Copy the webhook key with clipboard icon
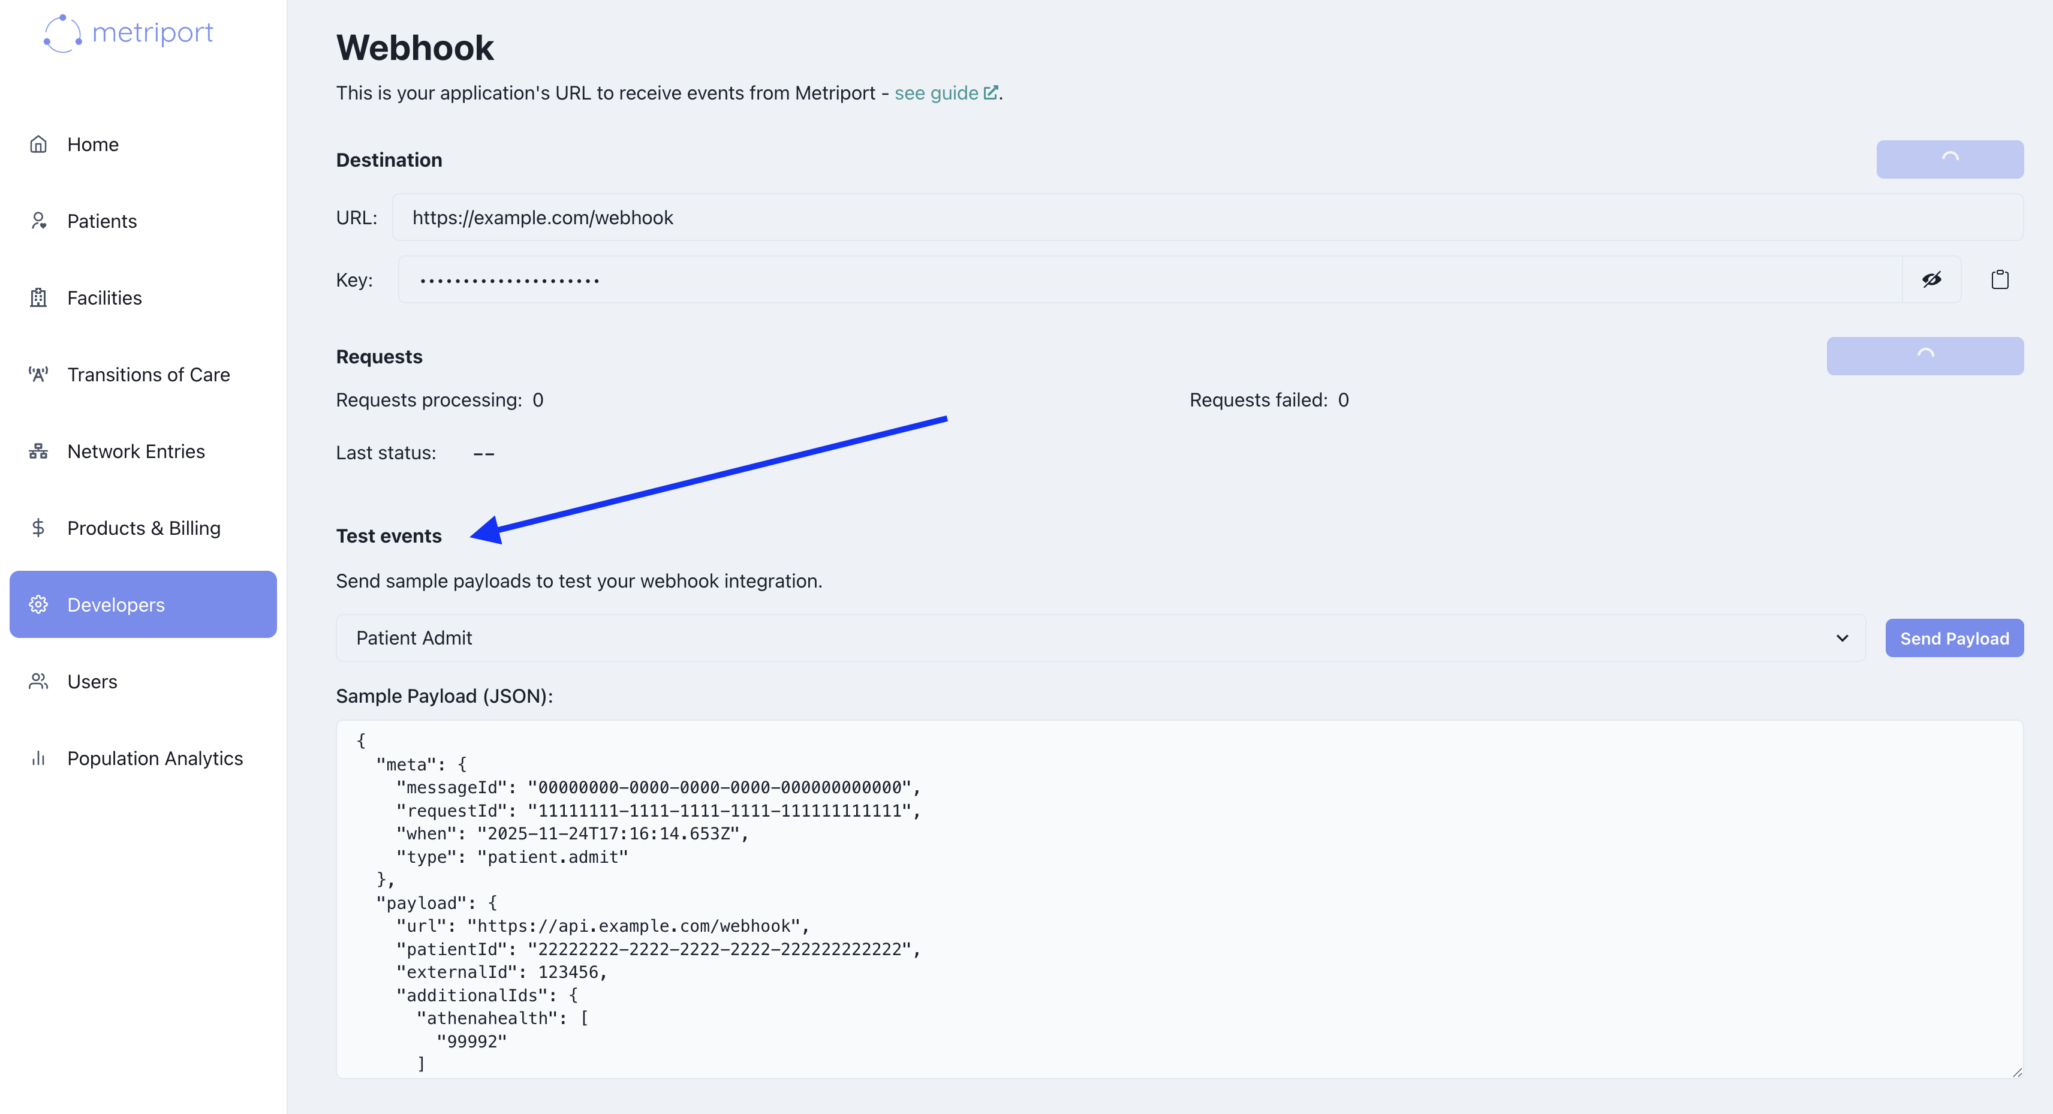 click(2000, 279)
